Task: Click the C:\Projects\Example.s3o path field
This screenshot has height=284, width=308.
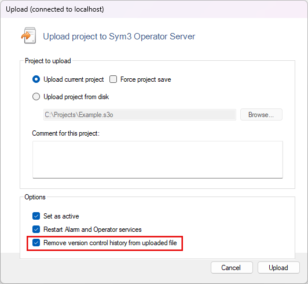Action: pos(140,115)
